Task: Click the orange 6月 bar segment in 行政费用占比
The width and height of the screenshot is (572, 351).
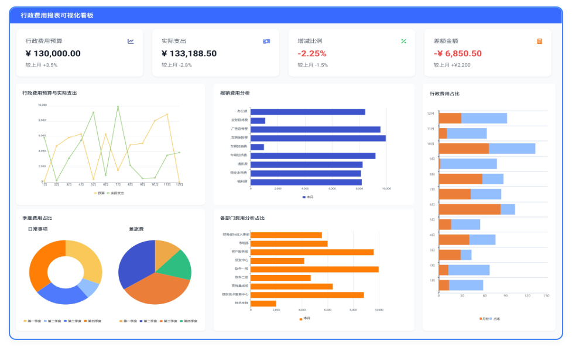Action: (469, 209)
